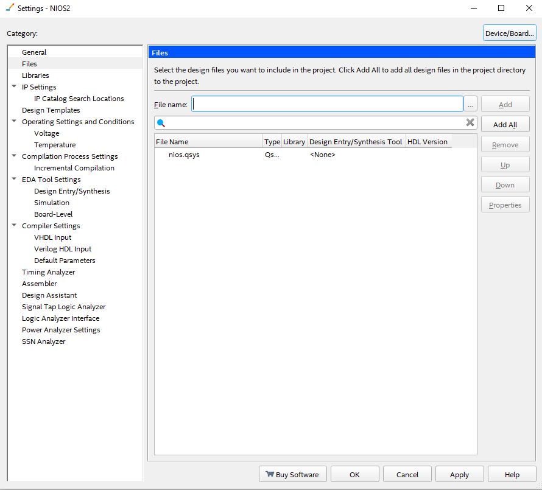The width and height of the screenshot is (542, 490).
Task: Open Design Entry/Synthesis settings
Action: (72, 191)
